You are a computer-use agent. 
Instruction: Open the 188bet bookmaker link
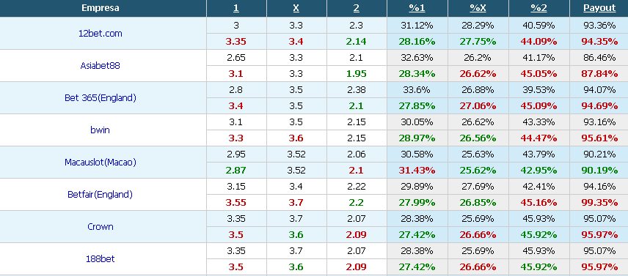click(100, 259)
